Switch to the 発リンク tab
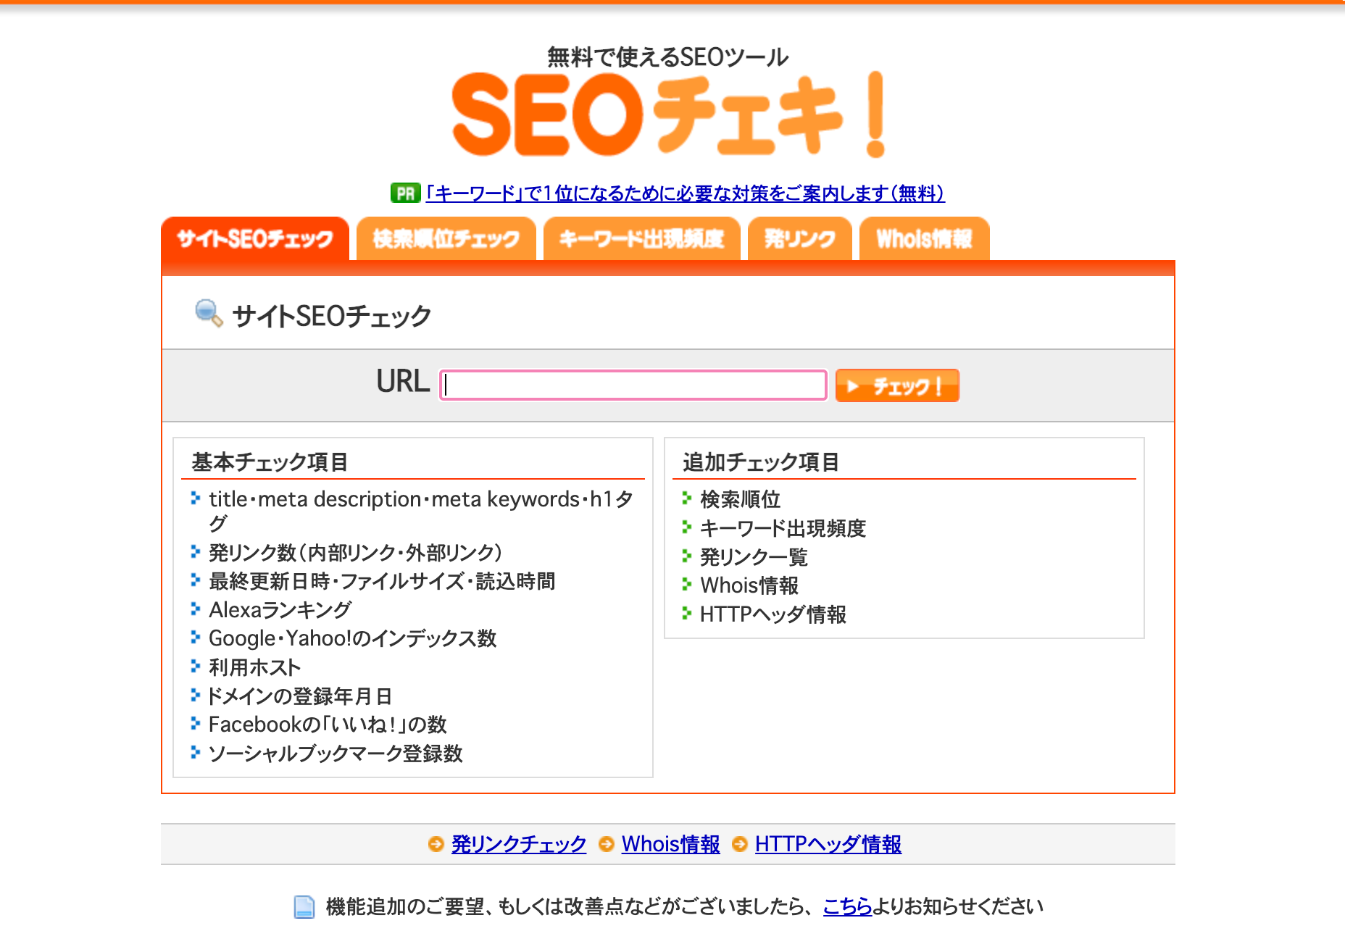Screen dimensions: 1345x952 point(799,238)
